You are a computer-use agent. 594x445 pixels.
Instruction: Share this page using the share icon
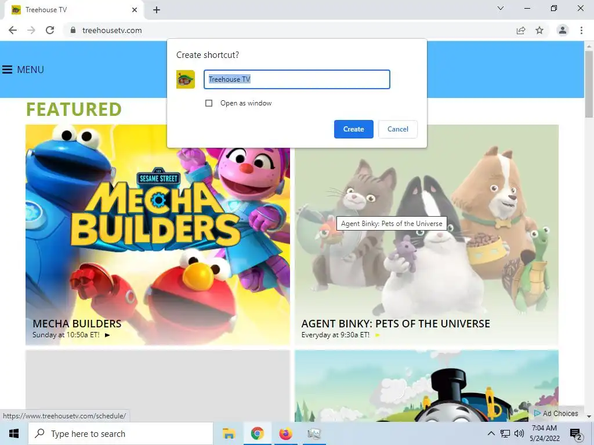521,30
